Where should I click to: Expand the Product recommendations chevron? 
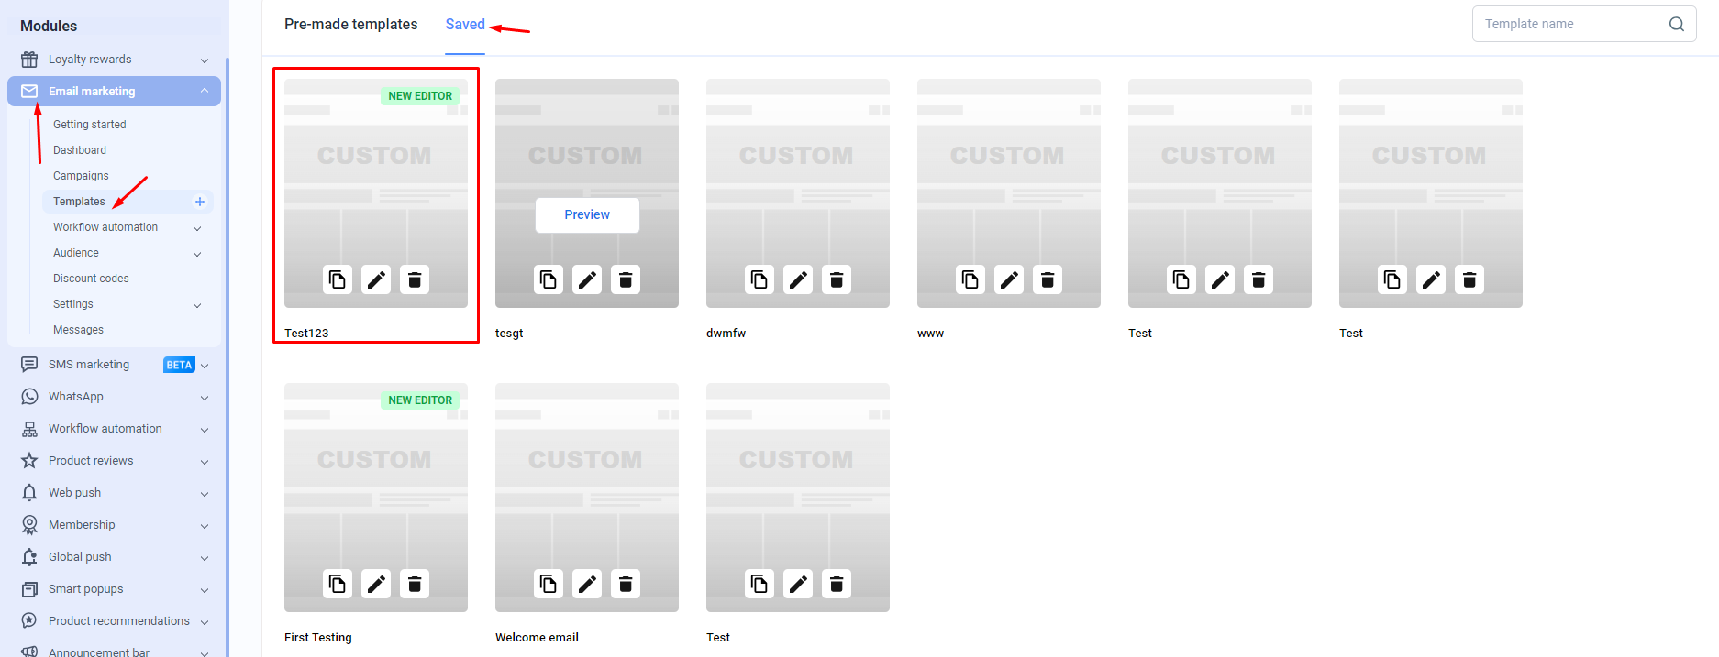[x=205, y=622]
